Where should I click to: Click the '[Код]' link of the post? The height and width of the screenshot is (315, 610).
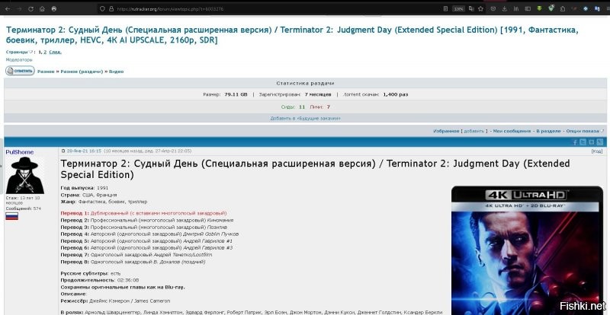[597, 151]
